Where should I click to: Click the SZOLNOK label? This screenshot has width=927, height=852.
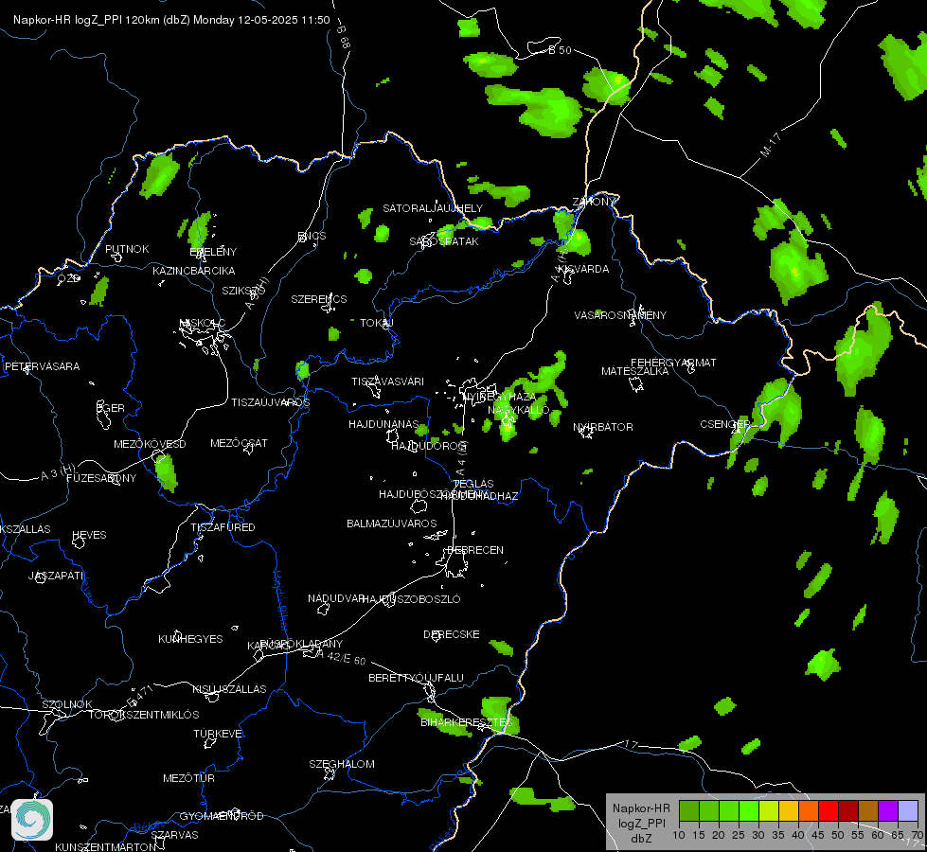tap(67, 704)
